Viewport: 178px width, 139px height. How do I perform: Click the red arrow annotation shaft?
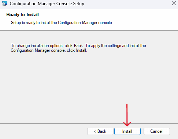pos(127,113)
